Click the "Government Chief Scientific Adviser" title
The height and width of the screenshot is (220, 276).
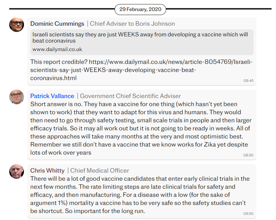[x=130, y=96]
